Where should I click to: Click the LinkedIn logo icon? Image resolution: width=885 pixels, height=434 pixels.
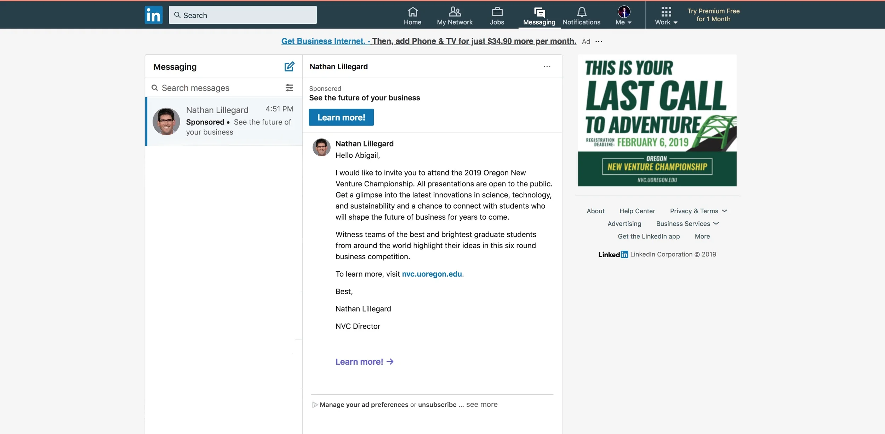pos(153,15)
